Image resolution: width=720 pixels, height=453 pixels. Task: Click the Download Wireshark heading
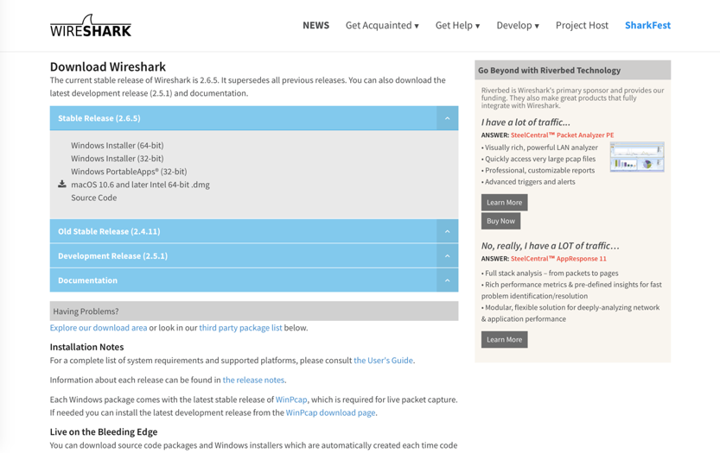coord(108,67)
